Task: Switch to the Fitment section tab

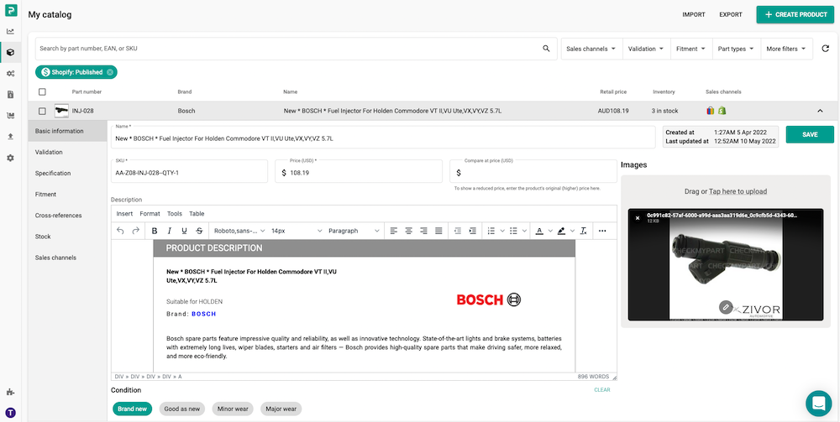Action: click(x=67, y=195)
